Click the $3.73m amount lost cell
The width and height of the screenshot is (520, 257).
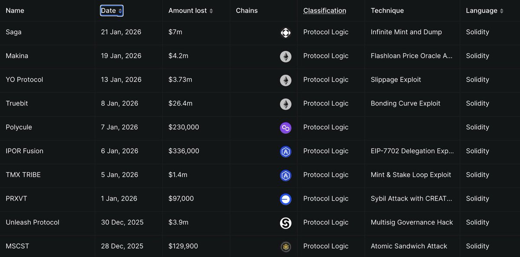(180, 80)
